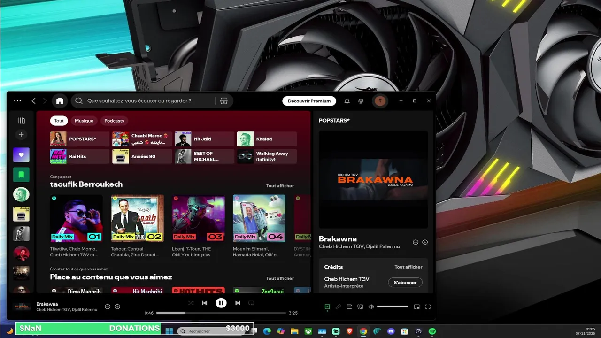601x338 pixels.
Task: Open Discord from the Windows taskbar
Action: coord(391,331)
